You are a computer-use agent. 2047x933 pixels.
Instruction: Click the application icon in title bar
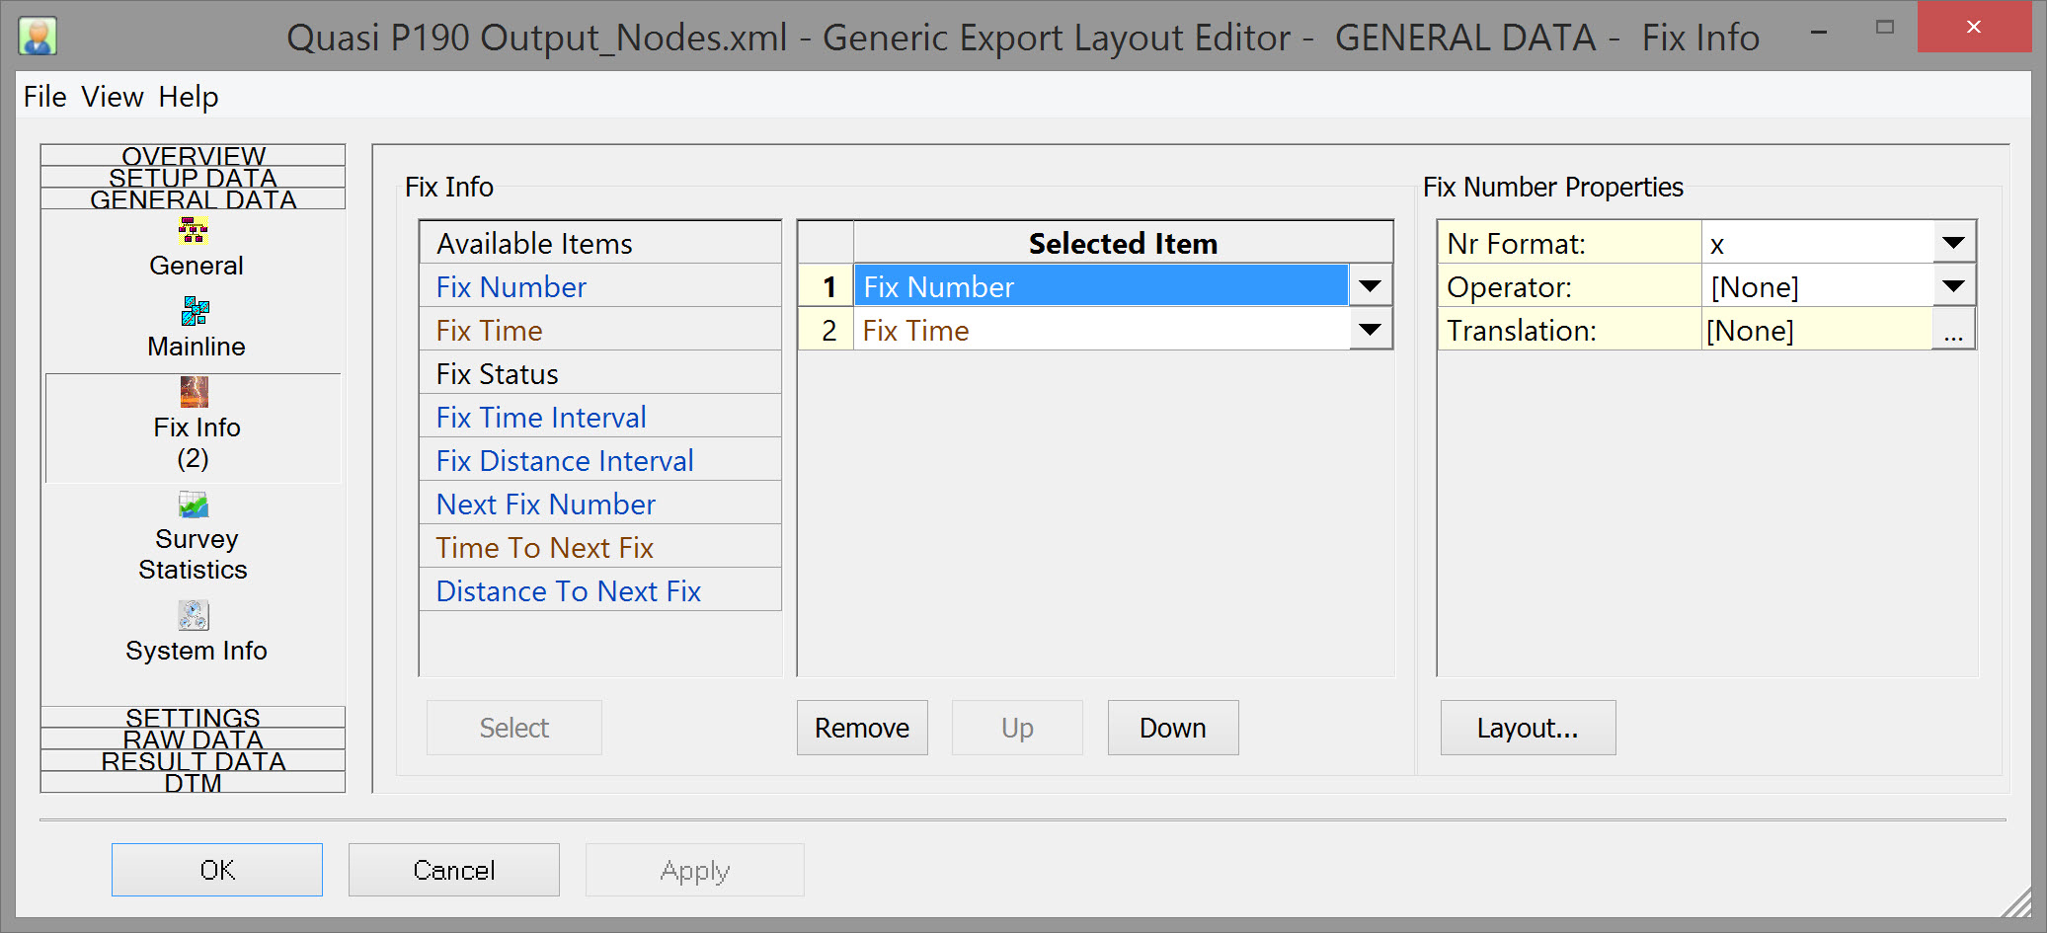pyautogui.click(x=38, y=37)
